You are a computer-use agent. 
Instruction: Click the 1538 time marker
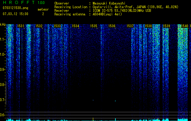click(x=148, y=26)
